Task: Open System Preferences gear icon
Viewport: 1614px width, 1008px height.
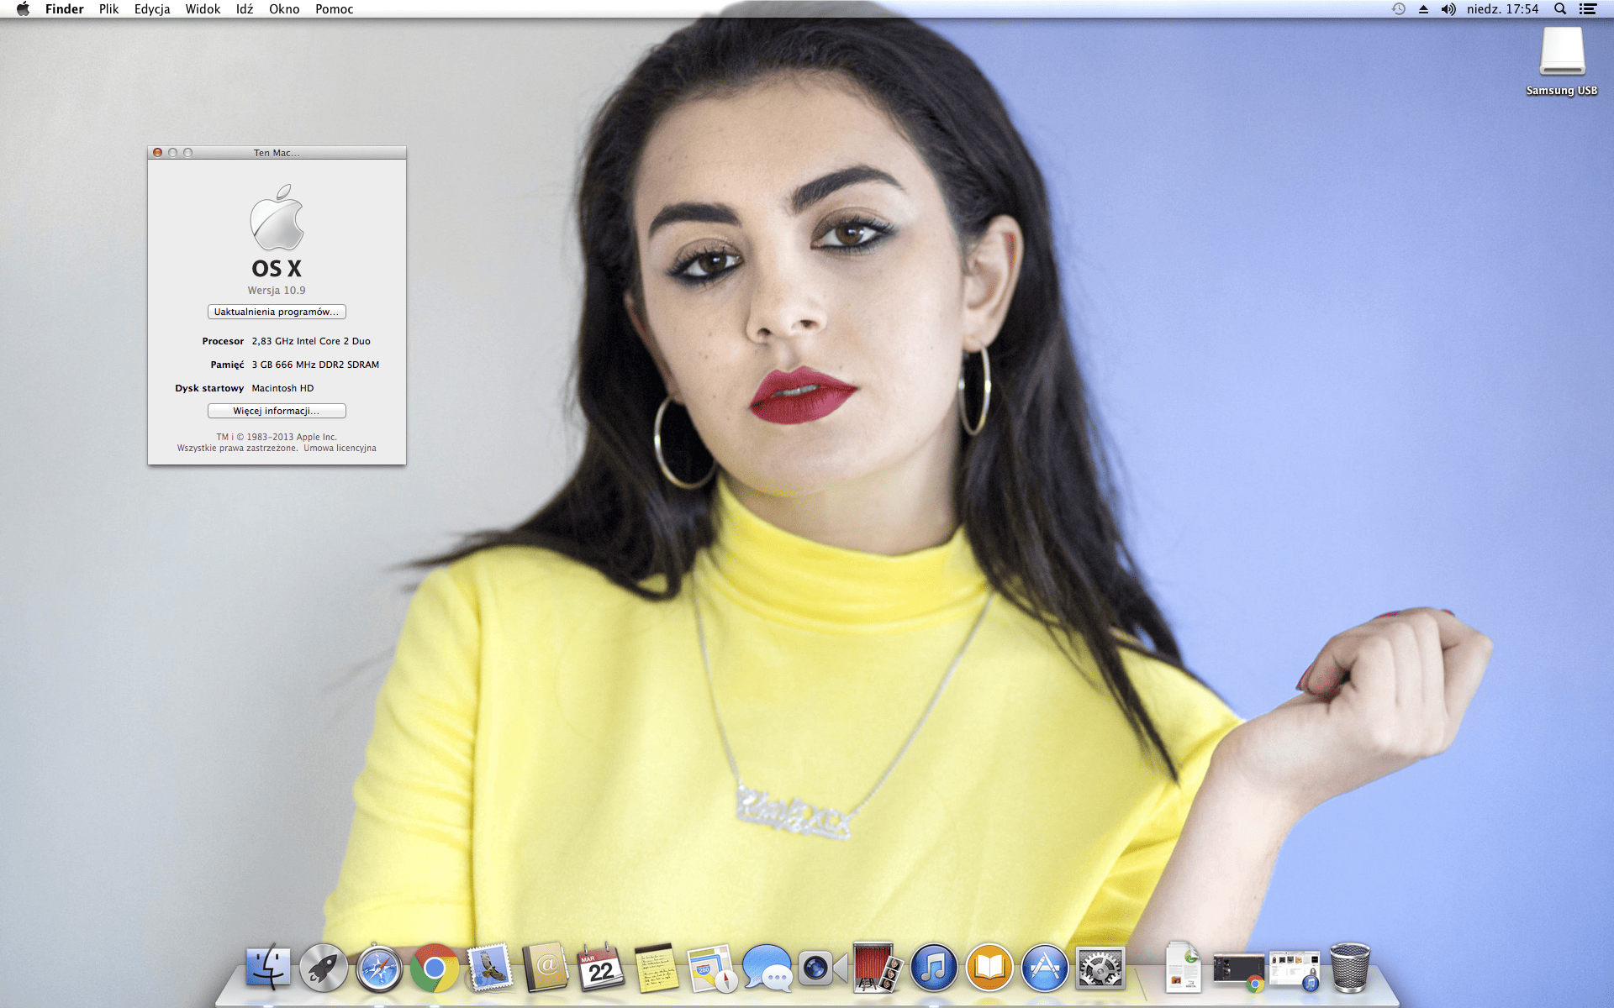Action: click(x=1100, y=968)
